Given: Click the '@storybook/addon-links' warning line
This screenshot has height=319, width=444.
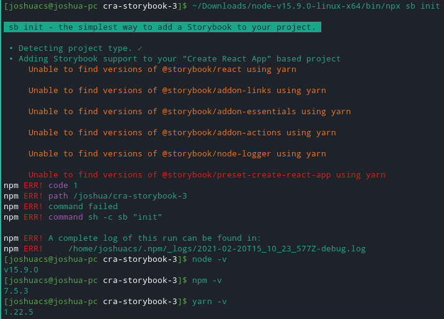Looking at the screenshot, I should coord(177,91).
